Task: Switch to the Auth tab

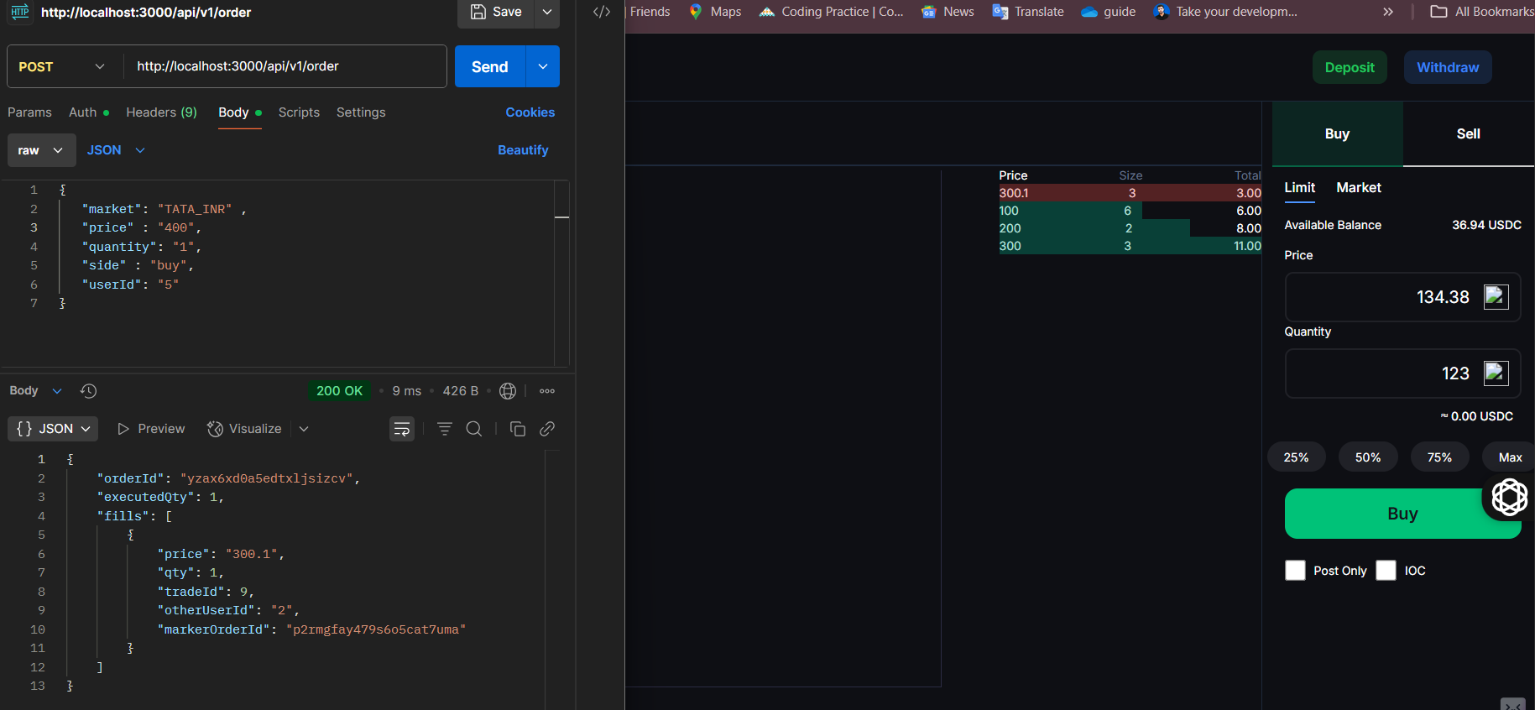Action: [x=88, y=112]
